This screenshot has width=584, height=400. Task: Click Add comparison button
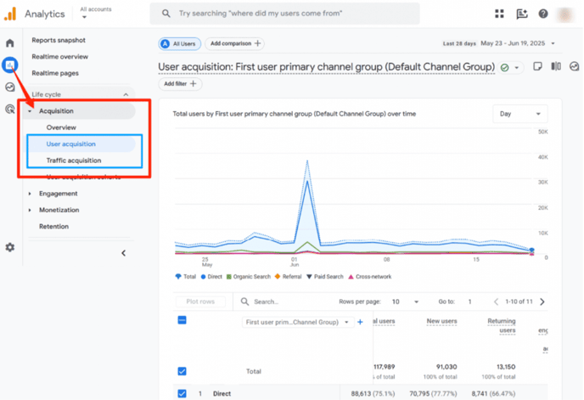234,43
